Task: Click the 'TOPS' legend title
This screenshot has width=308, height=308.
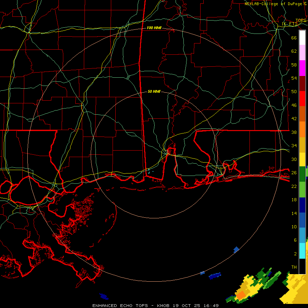Action: click(x=301, y=21)
